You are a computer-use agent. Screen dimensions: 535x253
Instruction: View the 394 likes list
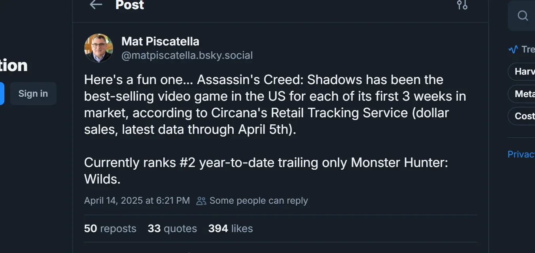point(230,229)
